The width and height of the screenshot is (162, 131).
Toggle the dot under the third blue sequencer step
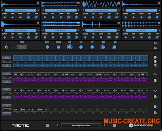pyautogui.click(x=34, y=62)
